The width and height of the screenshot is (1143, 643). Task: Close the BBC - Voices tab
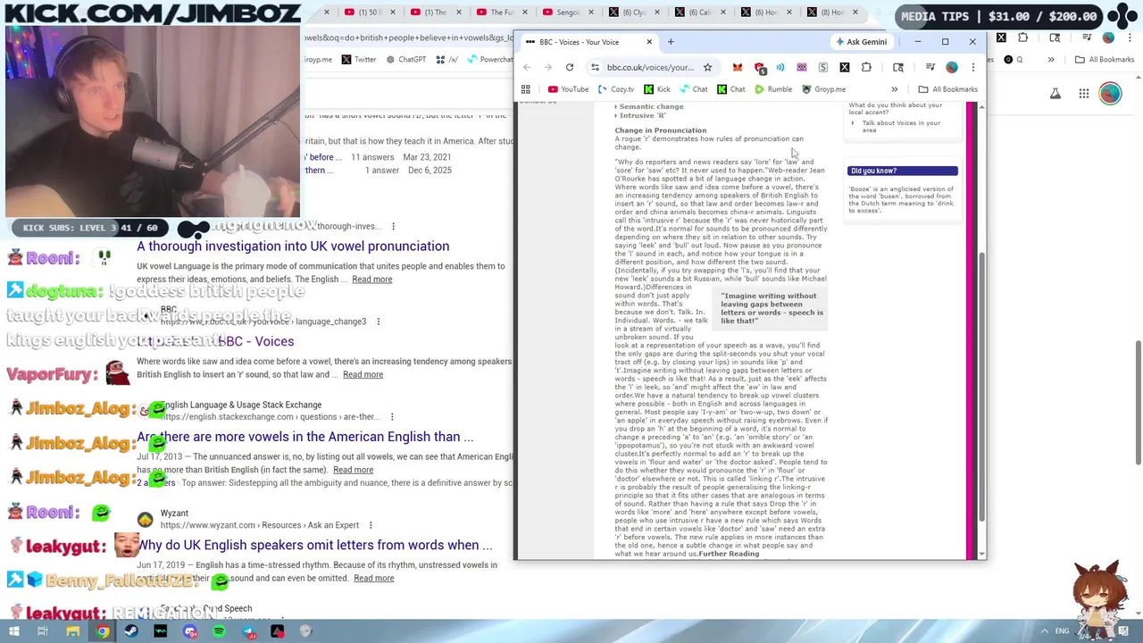(x=649, y=42)
